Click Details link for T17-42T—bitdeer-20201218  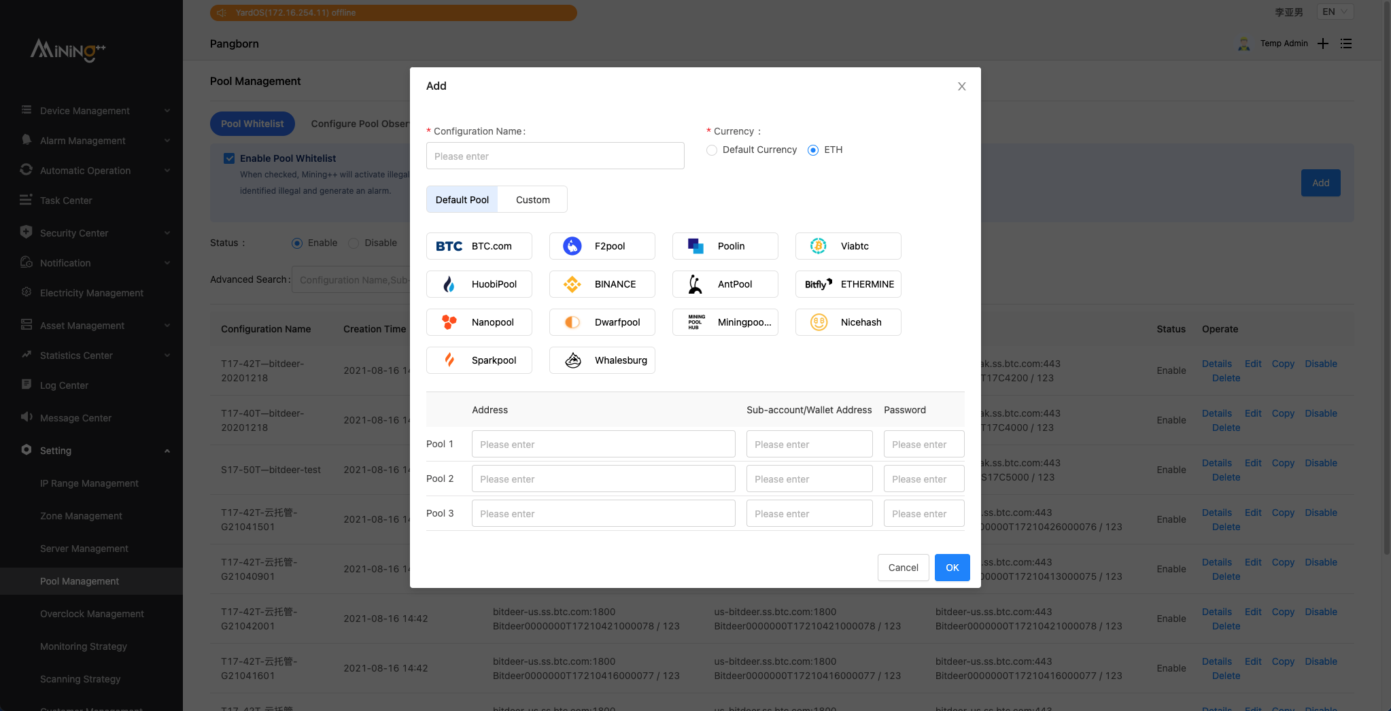pos(1217,364)
